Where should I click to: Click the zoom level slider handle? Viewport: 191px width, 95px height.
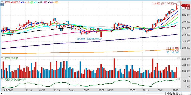click(x=181, y=93)
